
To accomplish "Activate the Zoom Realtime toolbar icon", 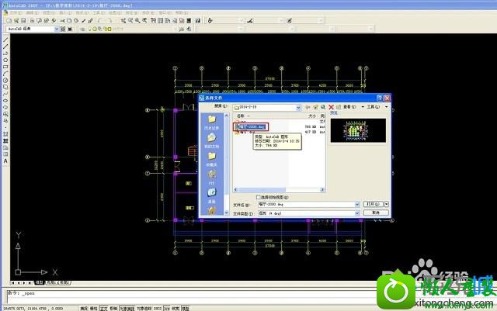I will point(130,21).
